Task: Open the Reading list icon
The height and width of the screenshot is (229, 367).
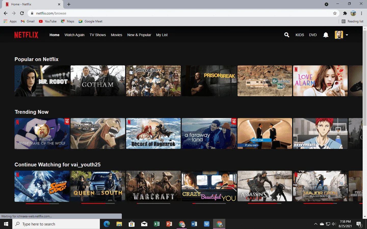Action: (343, 21)
